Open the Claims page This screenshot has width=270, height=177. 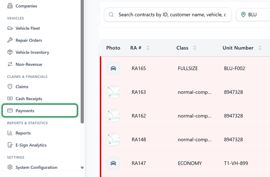coord(22,86)
